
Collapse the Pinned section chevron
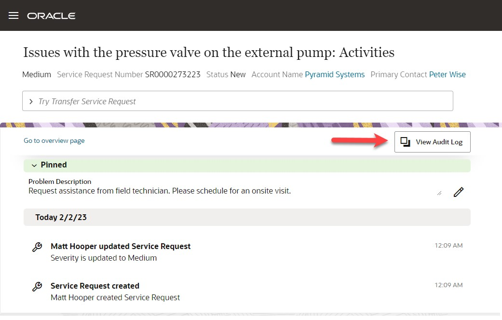[34, 165]
